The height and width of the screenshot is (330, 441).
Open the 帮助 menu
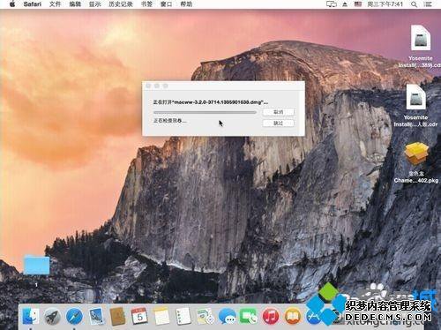pyautogui.click(x=186, y=4)
